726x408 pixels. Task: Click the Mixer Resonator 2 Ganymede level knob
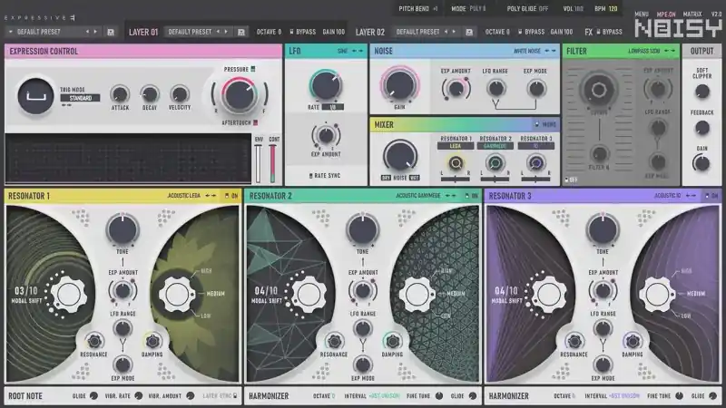pos(495,163)
